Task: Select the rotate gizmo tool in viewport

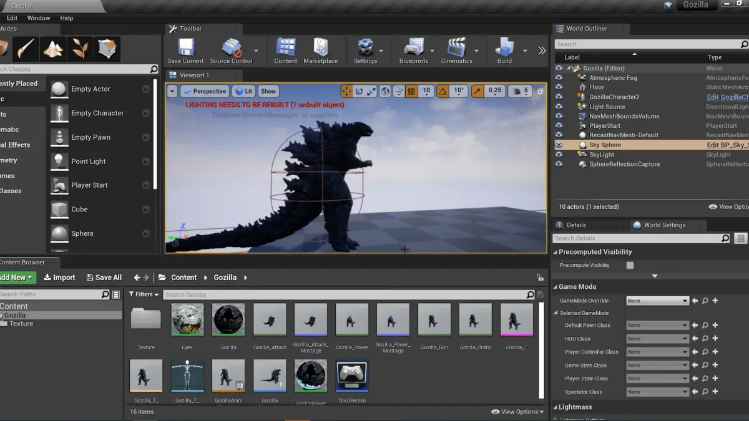Action: click(359, 91)
